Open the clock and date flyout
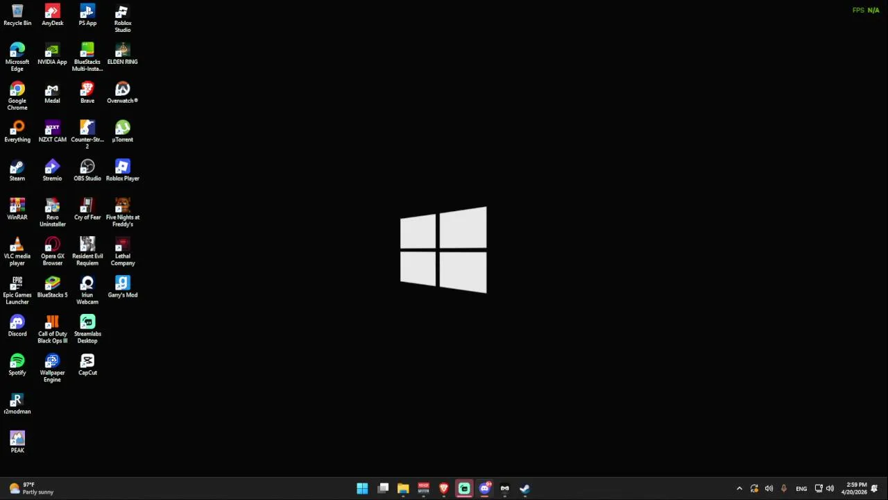Image resolution: width=888 pixels, height=500 pixels. (x=854, y=489)
